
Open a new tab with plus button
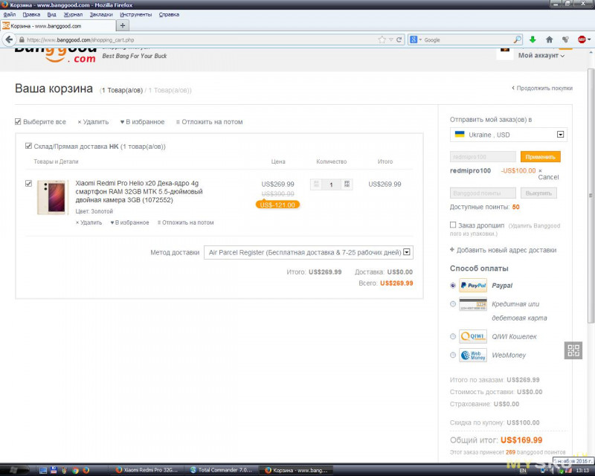(122, 25)
